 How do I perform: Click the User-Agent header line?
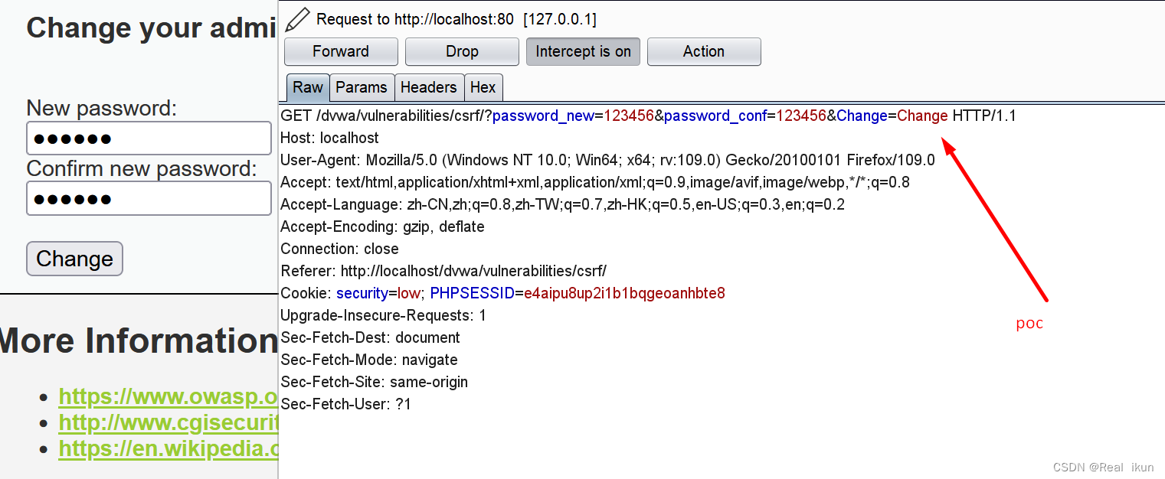[607, 161]
